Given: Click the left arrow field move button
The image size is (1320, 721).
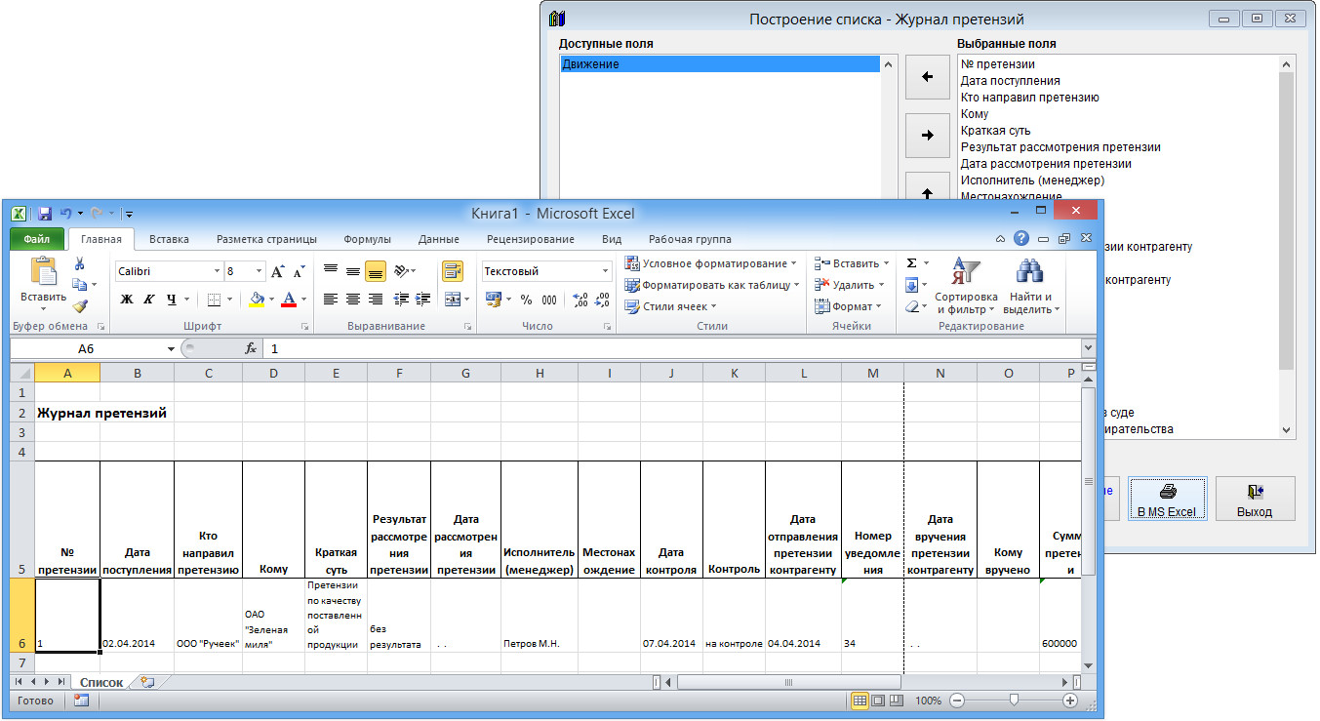Looking at the screenshot, I should click(927, 77).
